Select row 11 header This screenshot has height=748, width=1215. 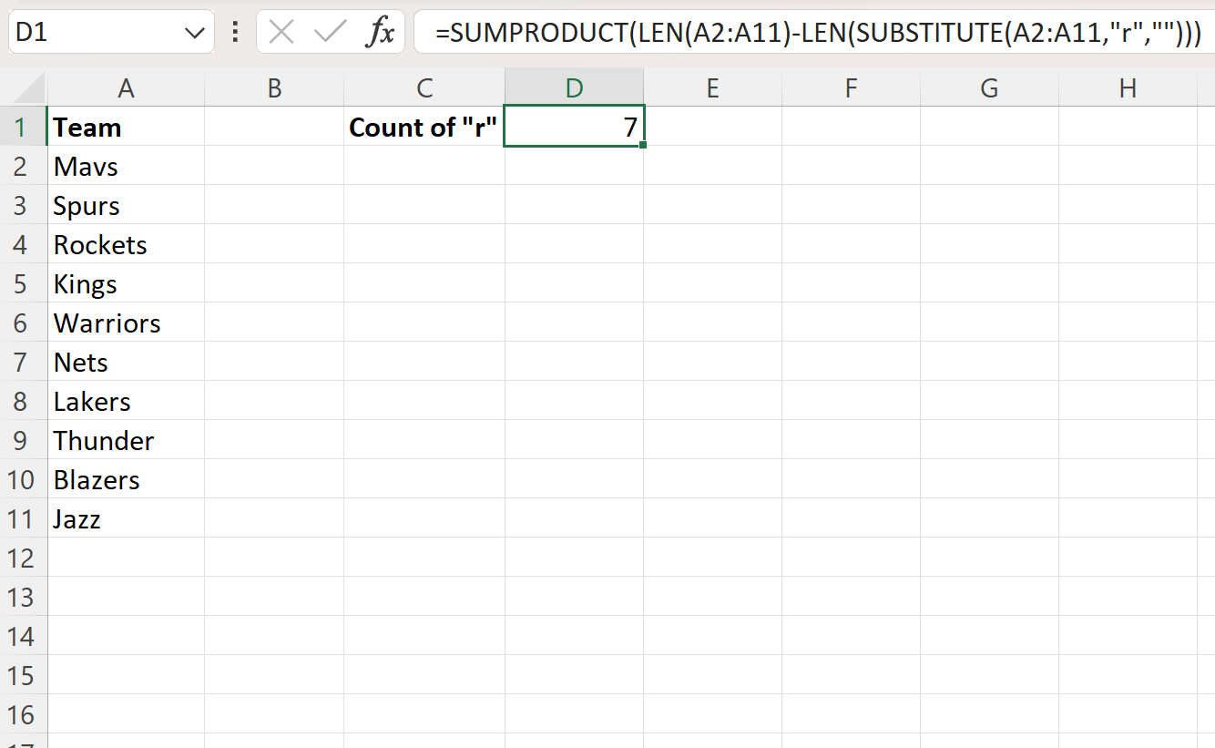pyautogui.click(x=22, y=518)
